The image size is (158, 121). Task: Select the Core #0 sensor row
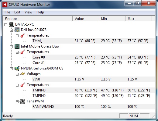click(93, 57)
